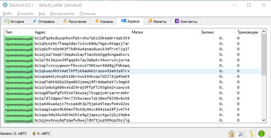Sort by the Тип column header
This screenshot has height=138, width=271.
click(x=19, y=32)
